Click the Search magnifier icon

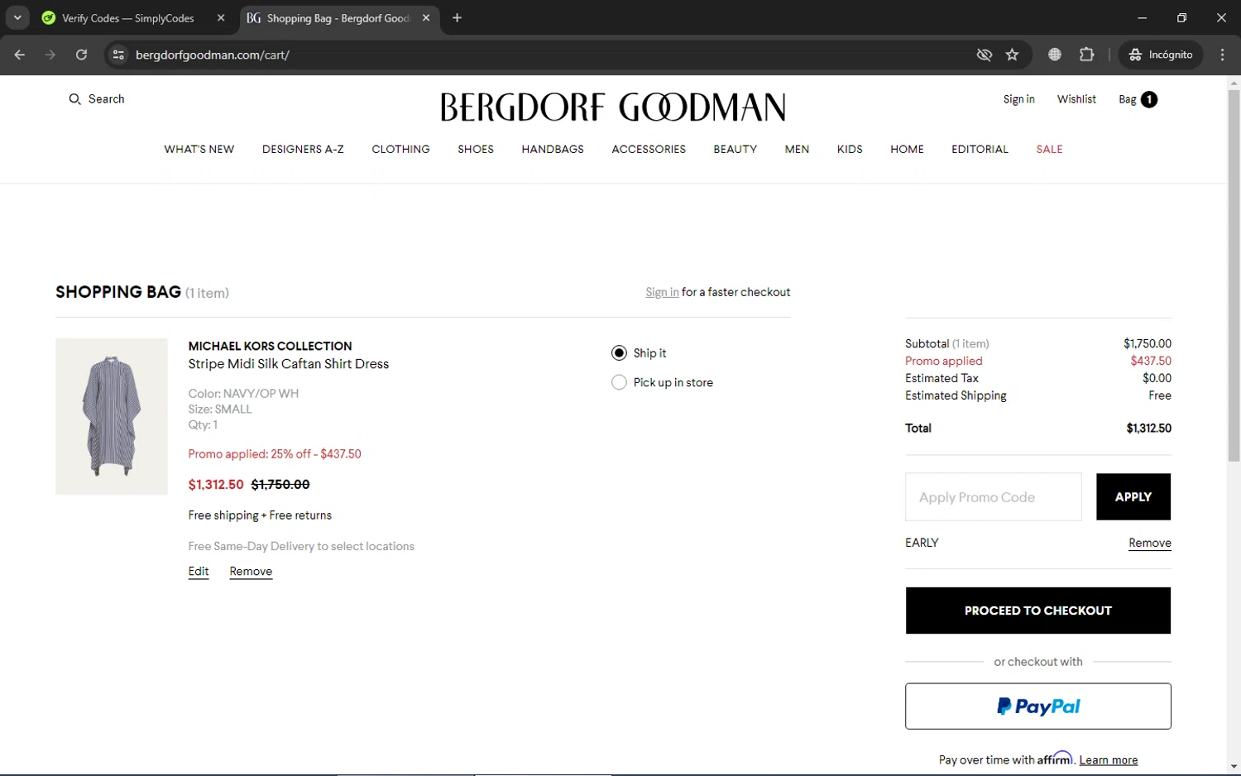point(74,99)
